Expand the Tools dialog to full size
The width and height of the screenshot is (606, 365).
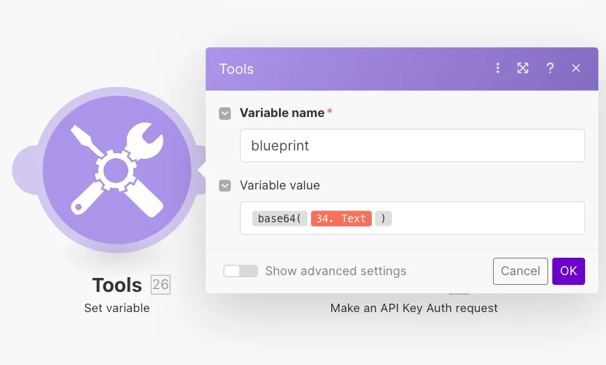tap(523, 68)
